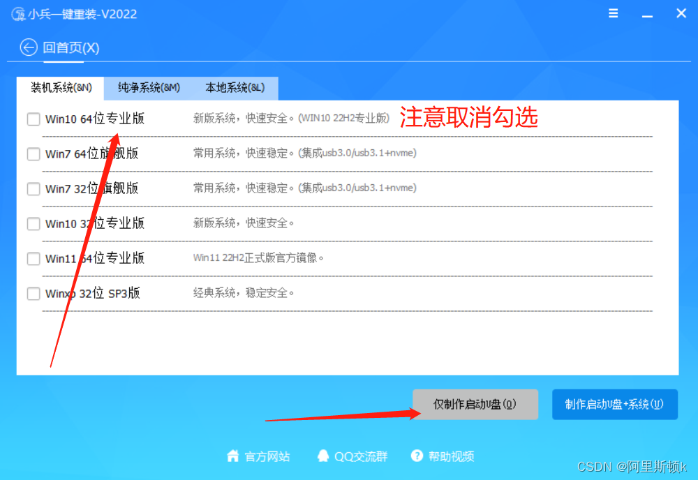Image resolution: width=698 pixels, height=480 pixels.
Task: Click the Win11 64位专业版 label
Action: [x=95, y=258]
